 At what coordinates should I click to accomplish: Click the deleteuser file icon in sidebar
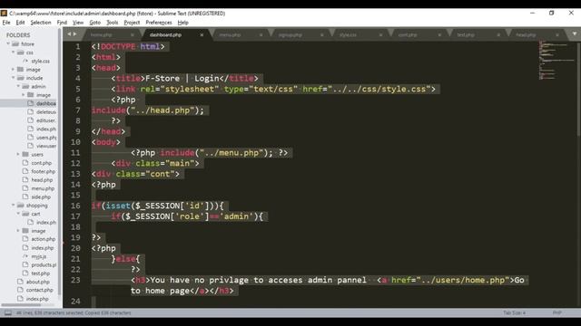point(30,111)
